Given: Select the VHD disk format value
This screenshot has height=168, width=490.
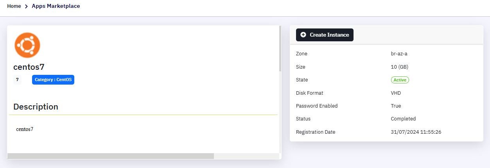Looking at the screenshot, I should pos(396,93).
